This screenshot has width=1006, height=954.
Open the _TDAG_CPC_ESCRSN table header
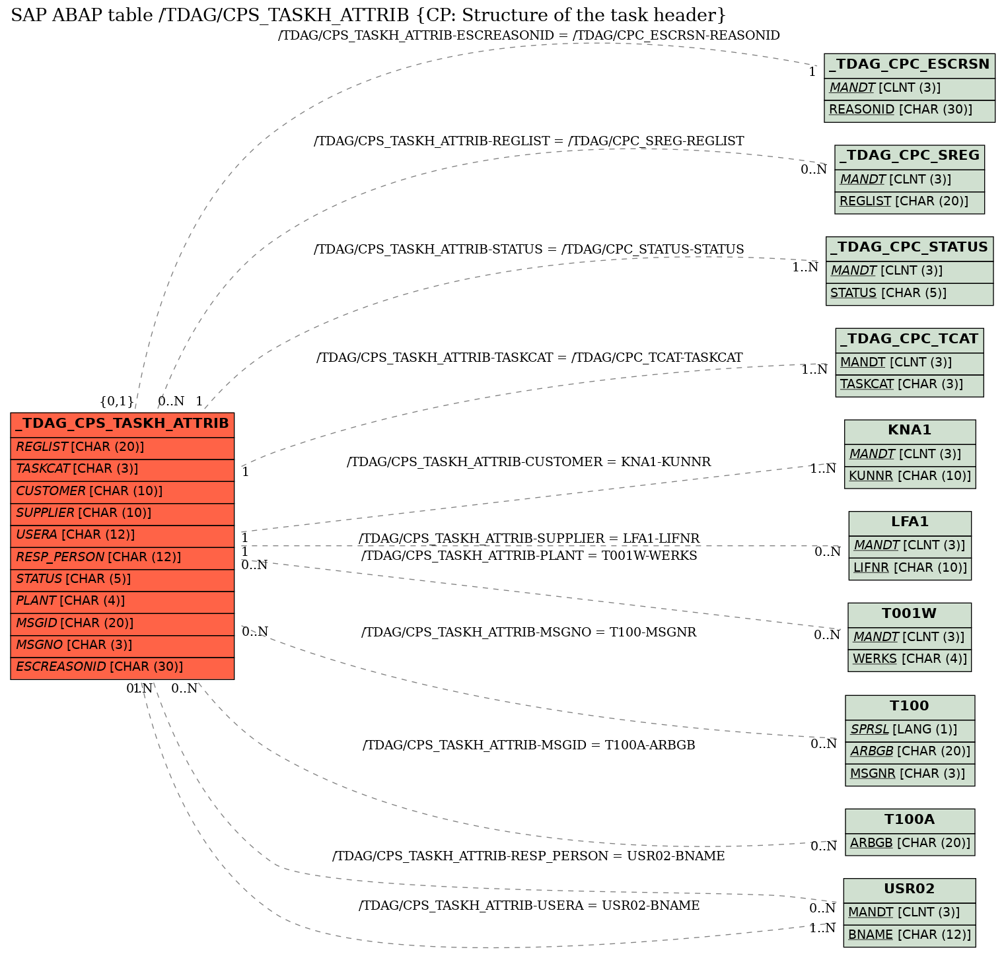tap(910, 65)
